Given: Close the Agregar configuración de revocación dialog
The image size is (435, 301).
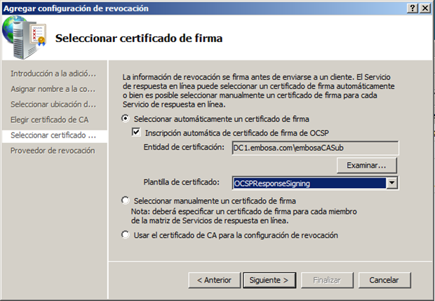Looking at the screenshot, I should click(x=424, y=8).
